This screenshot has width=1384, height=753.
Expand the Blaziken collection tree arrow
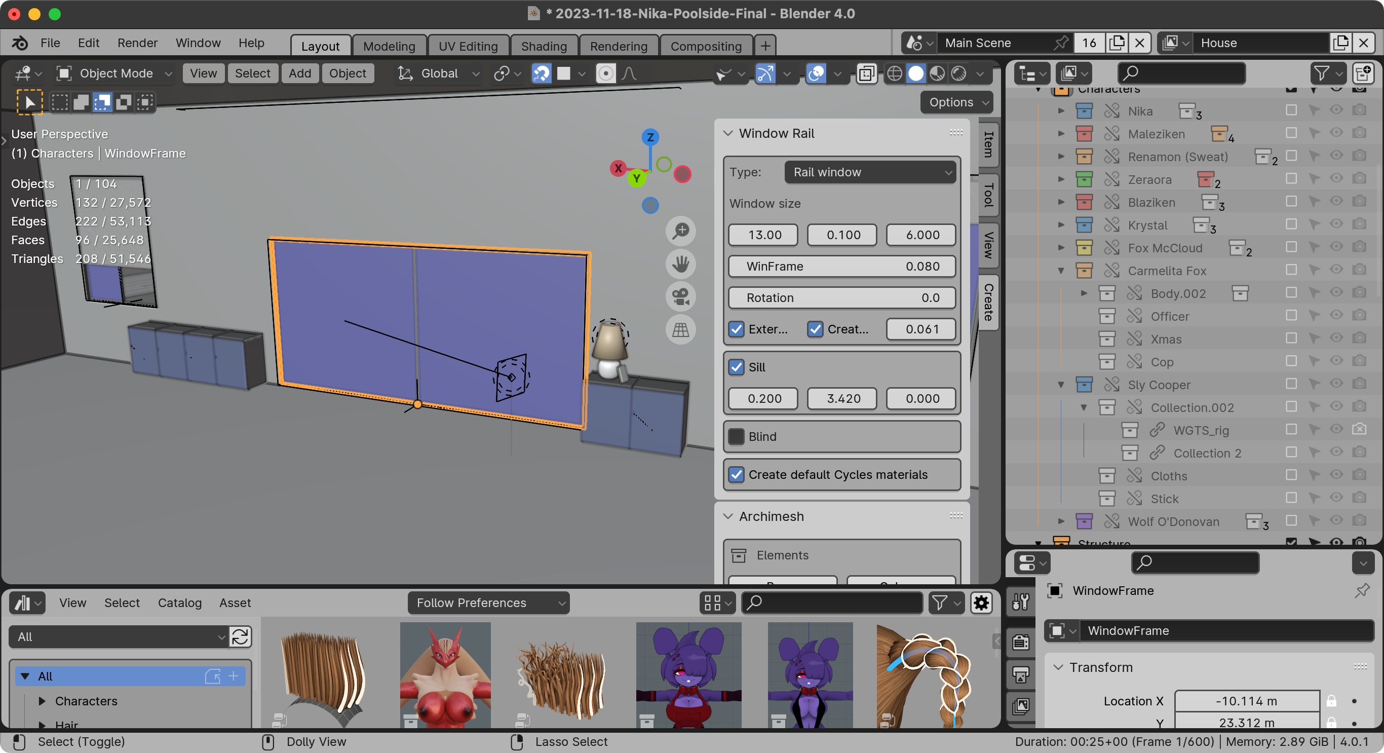pos(1061,202)
